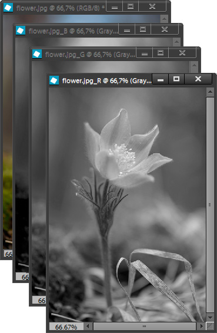Click the zoom field in flower.jpg_B window
The image size is (217, 333).
click(22, 277)
